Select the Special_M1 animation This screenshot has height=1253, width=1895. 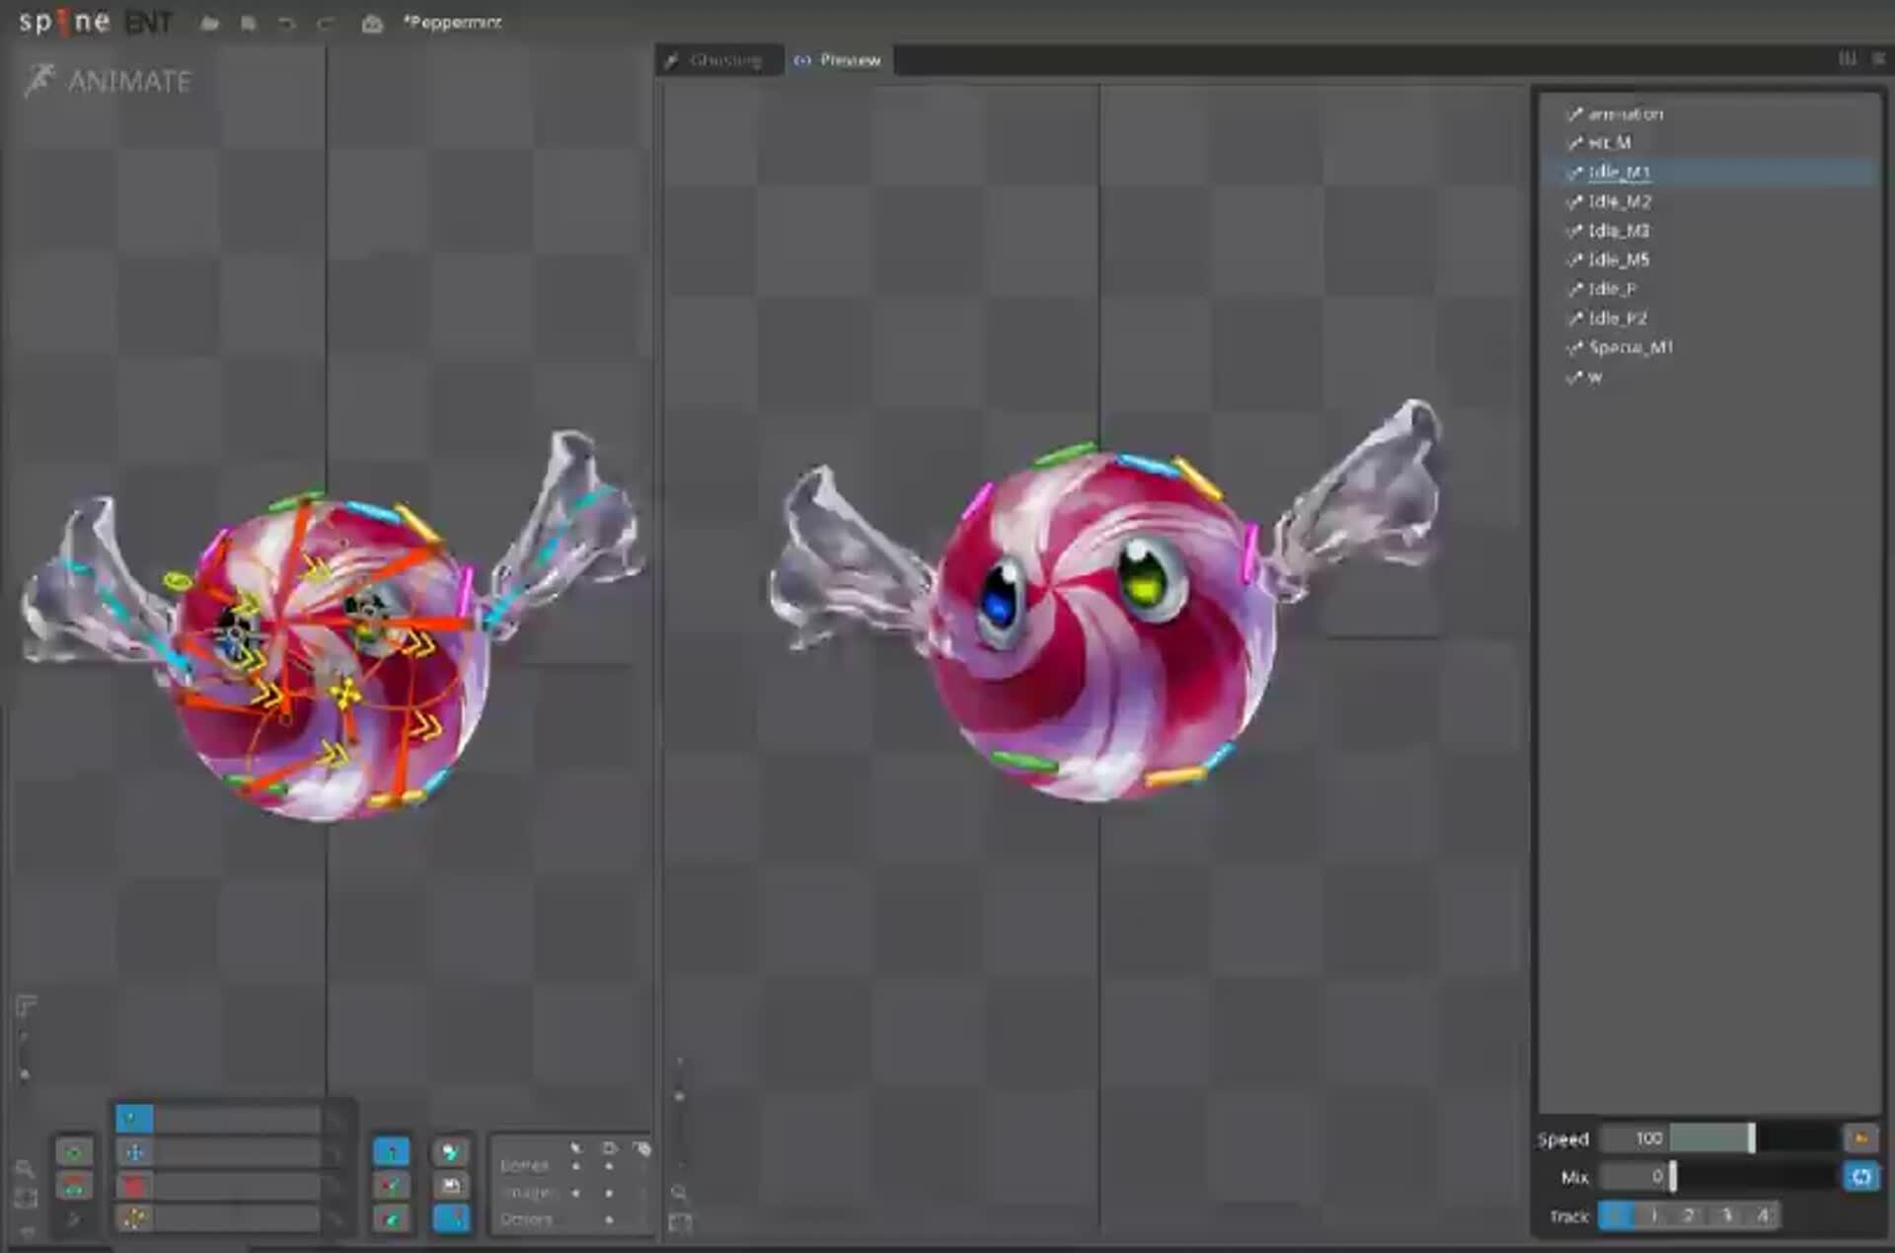click(x=1630, y=347)
